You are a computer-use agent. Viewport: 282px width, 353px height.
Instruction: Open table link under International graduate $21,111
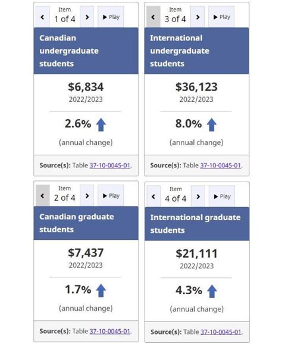221,332
